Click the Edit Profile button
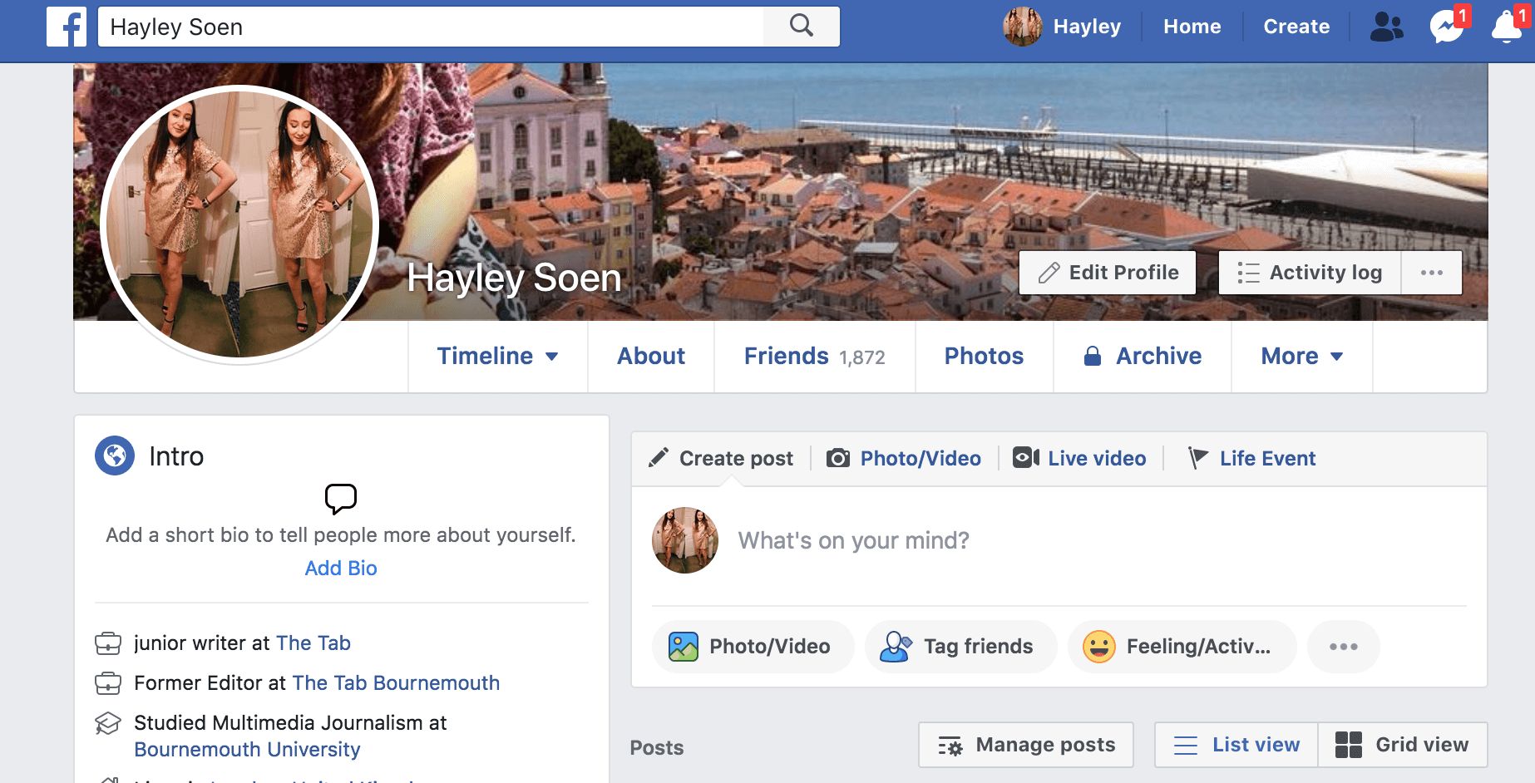Image resolution: width=1535 pixels, height=783 pixels. [1108, 273]
